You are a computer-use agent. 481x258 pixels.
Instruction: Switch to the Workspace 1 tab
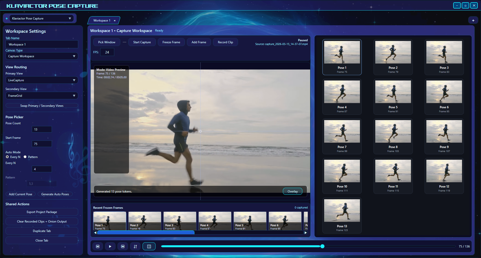click(102, 20)
